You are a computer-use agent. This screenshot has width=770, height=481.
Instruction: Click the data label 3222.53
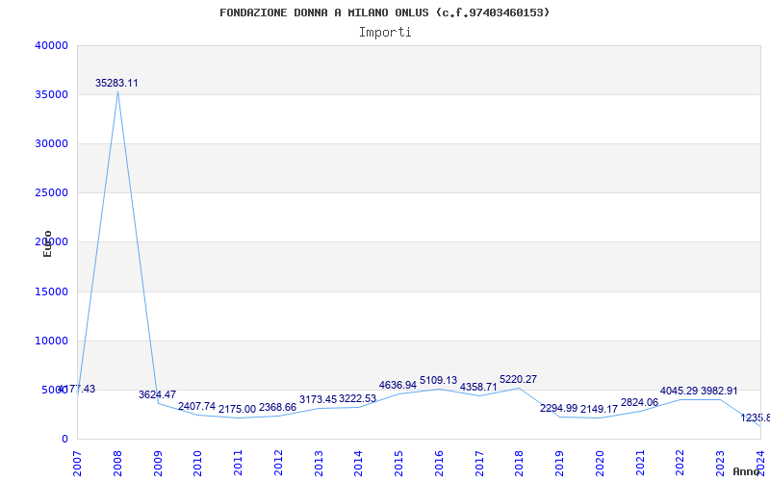click(357, 398)
